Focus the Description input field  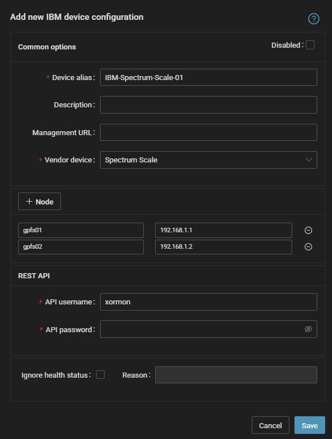click(209, 104)
